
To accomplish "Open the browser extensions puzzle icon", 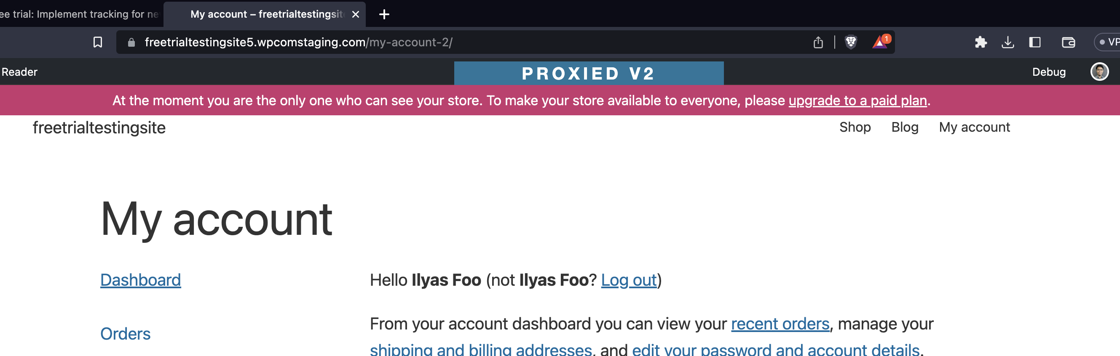I will [x=982, y=42].
